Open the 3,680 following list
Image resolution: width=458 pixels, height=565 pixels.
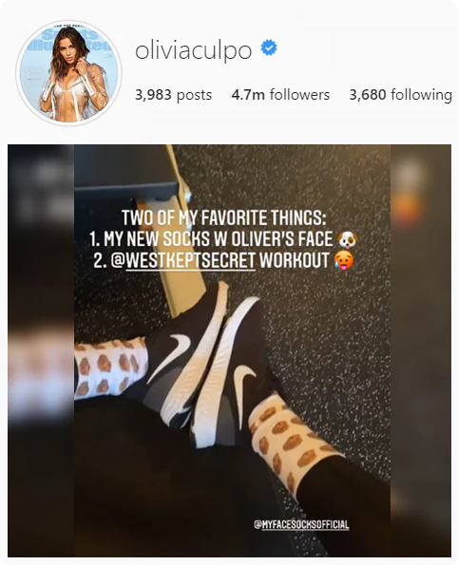click(x=400, y=95)
